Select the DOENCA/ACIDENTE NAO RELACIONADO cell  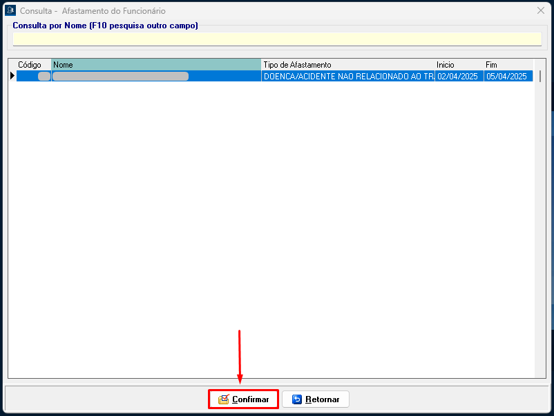(347, 77)
